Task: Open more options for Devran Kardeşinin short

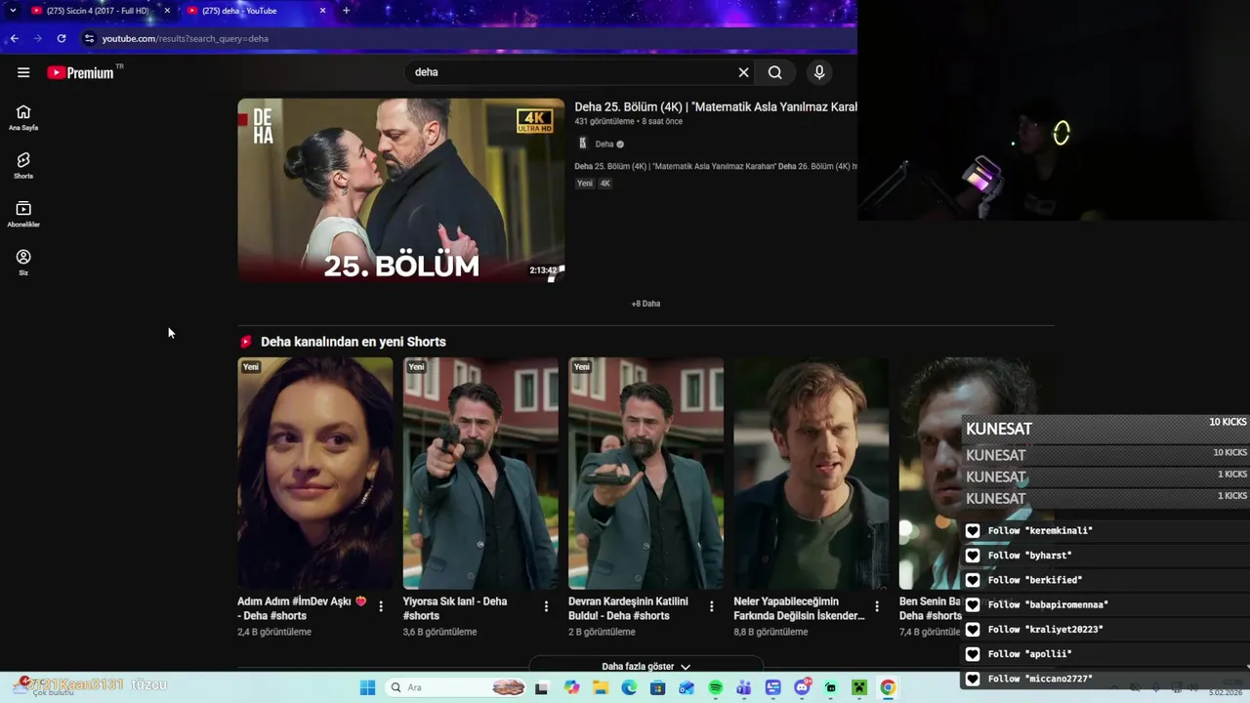Action: tap(711, 606)
